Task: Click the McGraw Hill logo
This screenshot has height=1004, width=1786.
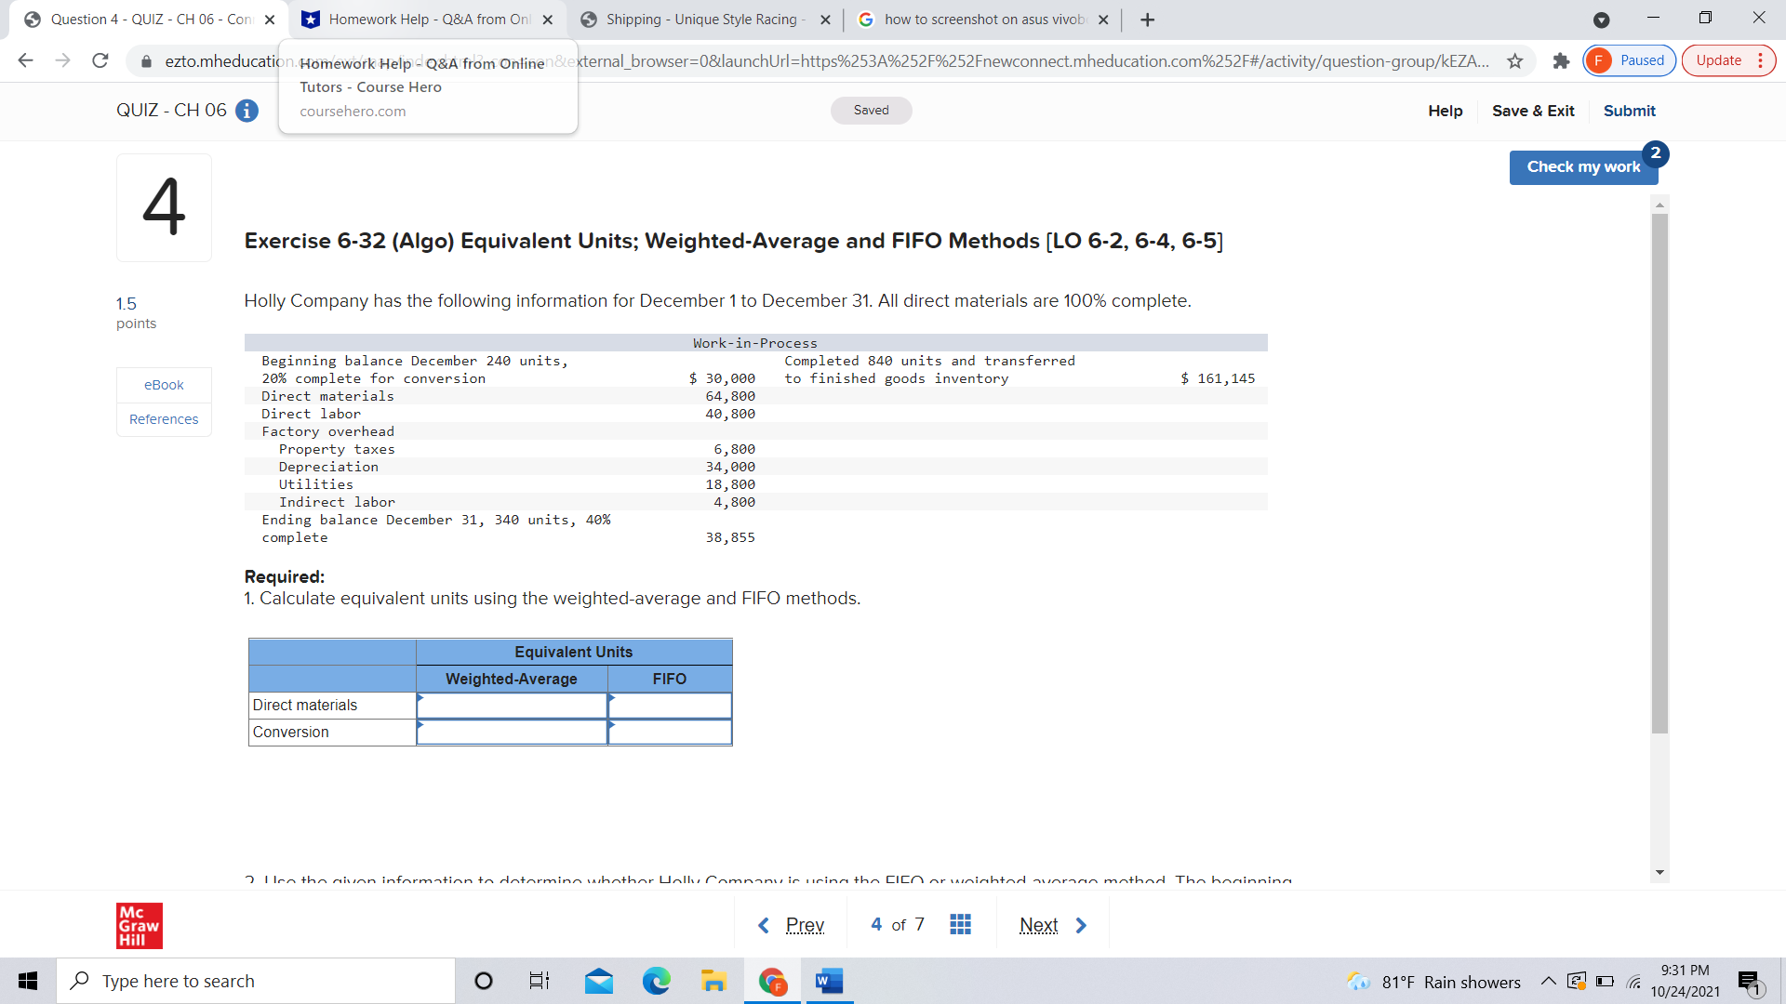Action: (x=139, y=925)
